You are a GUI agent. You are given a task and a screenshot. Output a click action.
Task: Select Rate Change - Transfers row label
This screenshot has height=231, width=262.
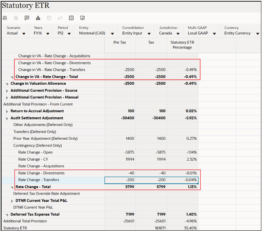click(x=39, y=180)
